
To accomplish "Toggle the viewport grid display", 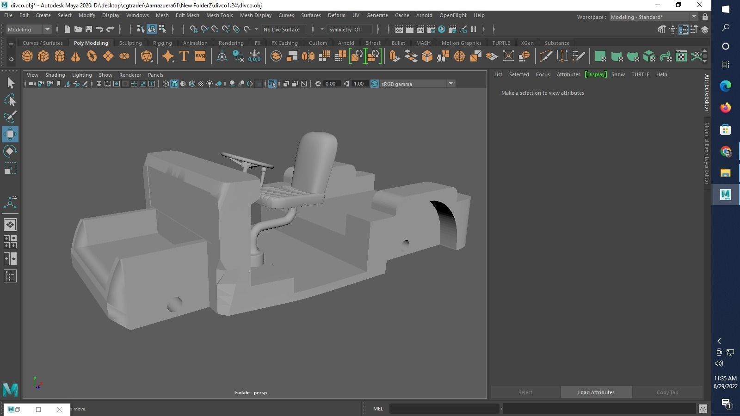I will pos(99,84).
